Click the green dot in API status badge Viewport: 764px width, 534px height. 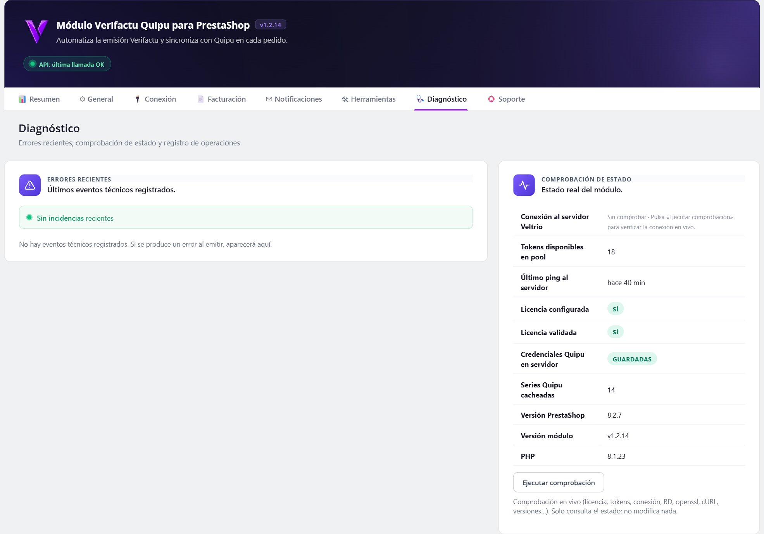point(33,64)
